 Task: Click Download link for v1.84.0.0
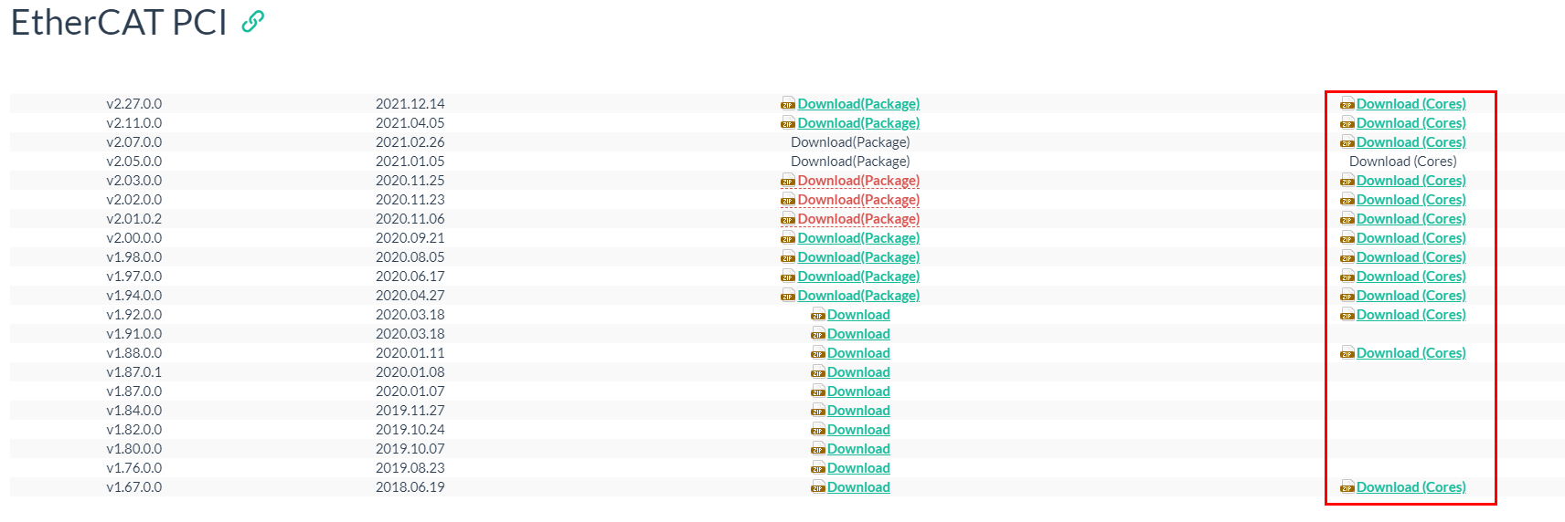pos(857,411)
